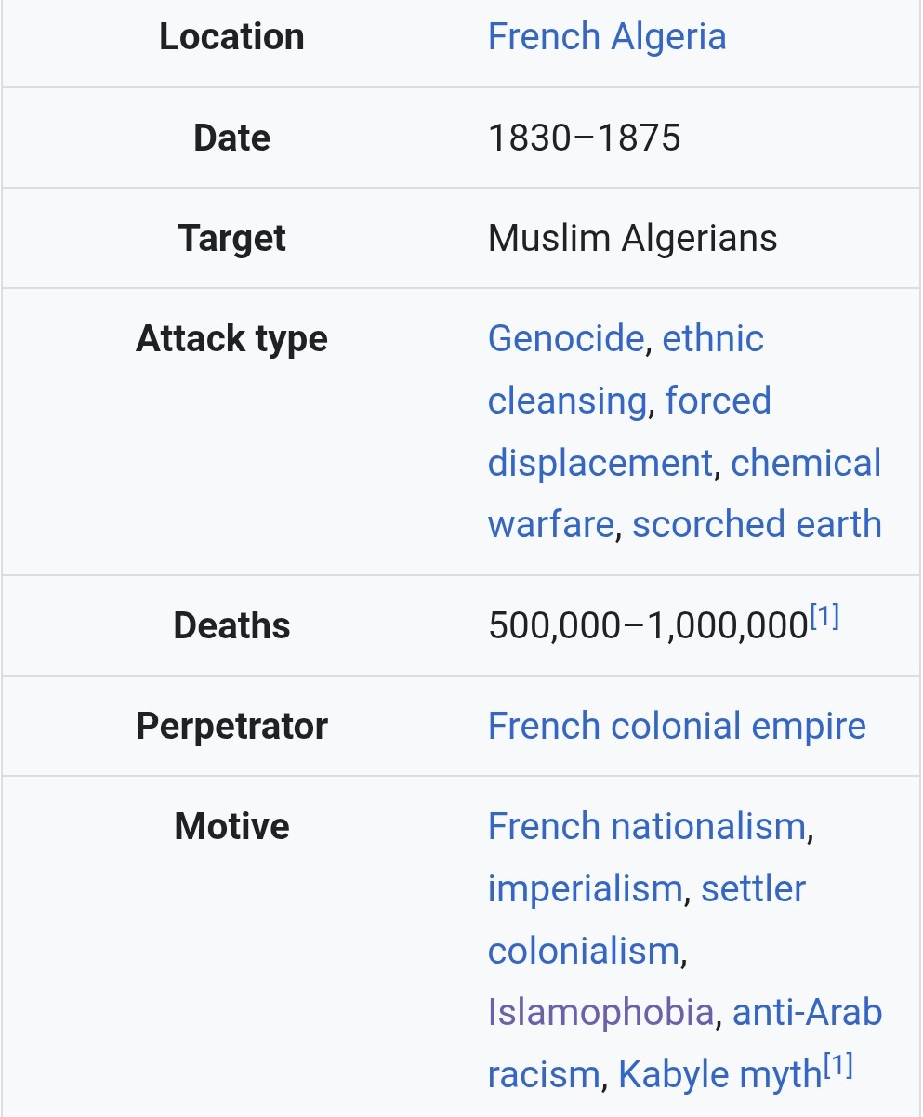Click the Genocide link
Viewport: 923px width, 1117px height.
565,338
